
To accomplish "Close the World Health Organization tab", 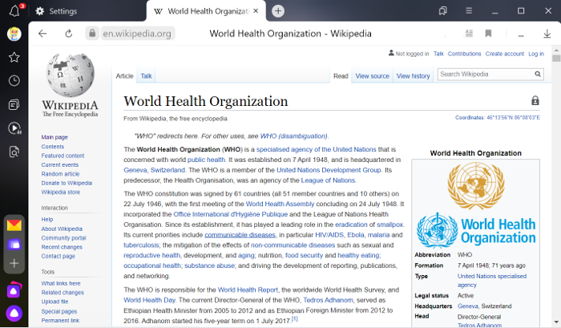I will 256,11.
